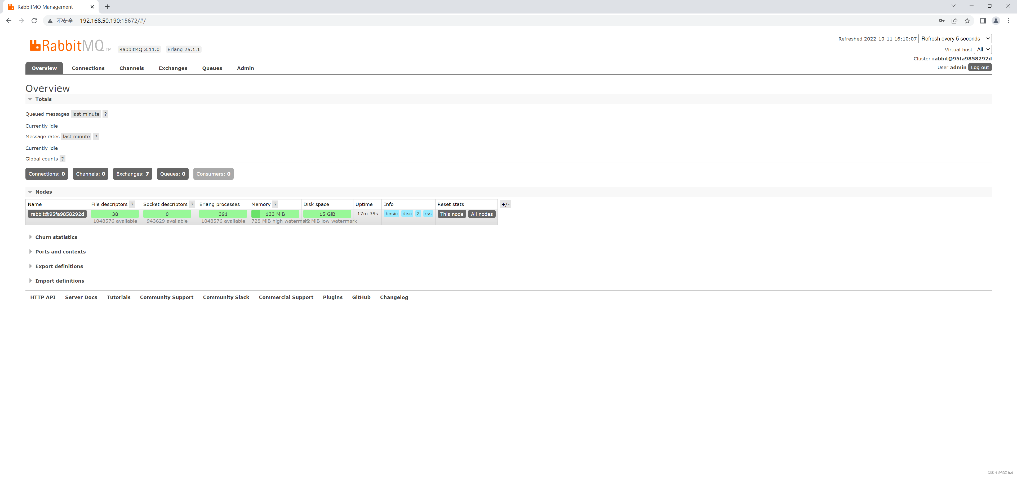1017x477 pixels.
Task: Click the disc info tag on node
Action: (x=407, y=214)
